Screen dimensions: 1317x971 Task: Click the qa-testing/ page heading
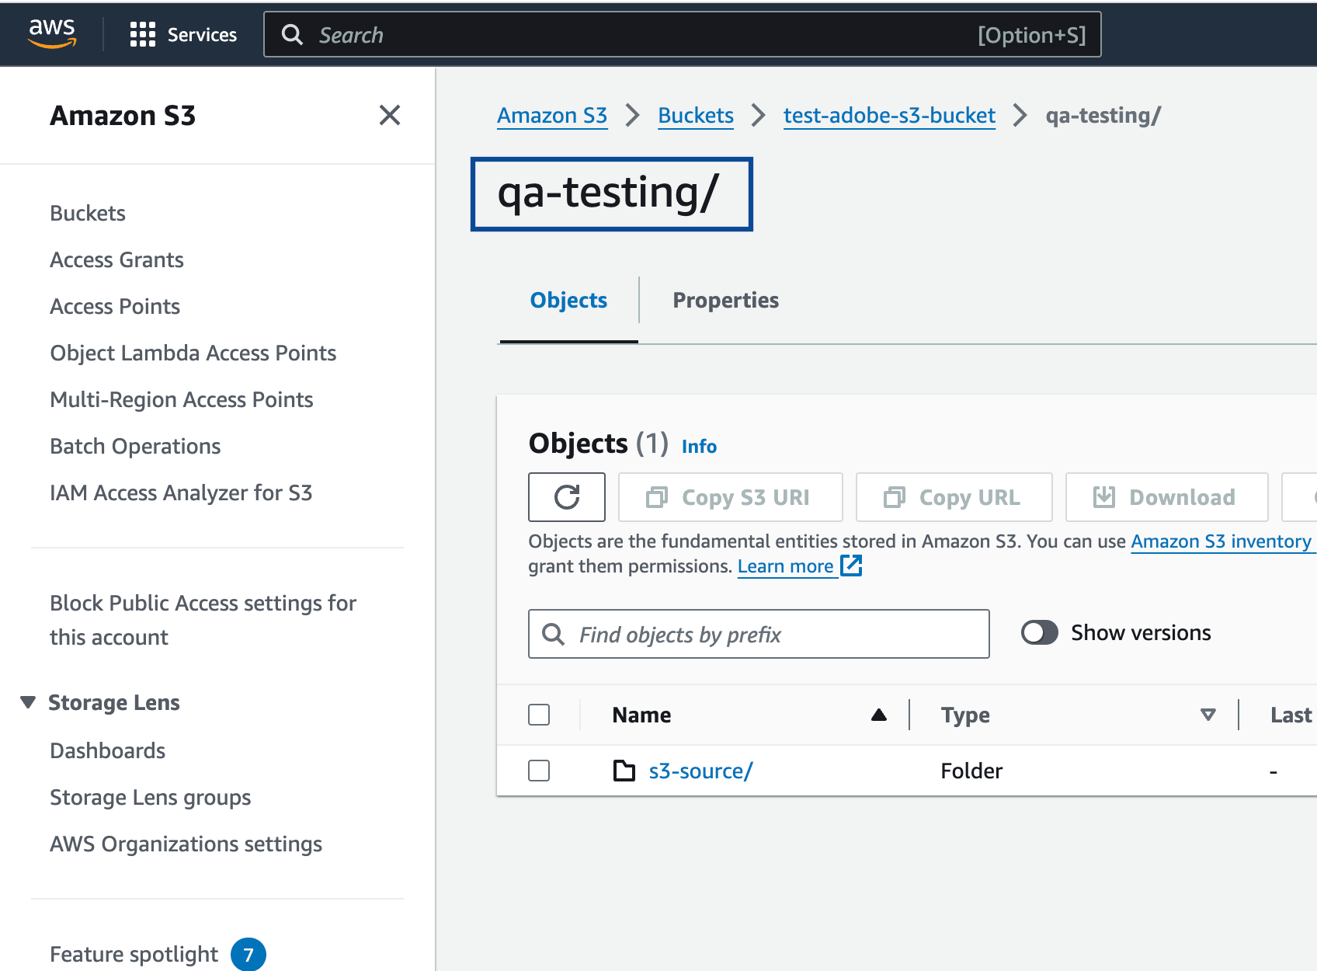(x=609, y=193)
